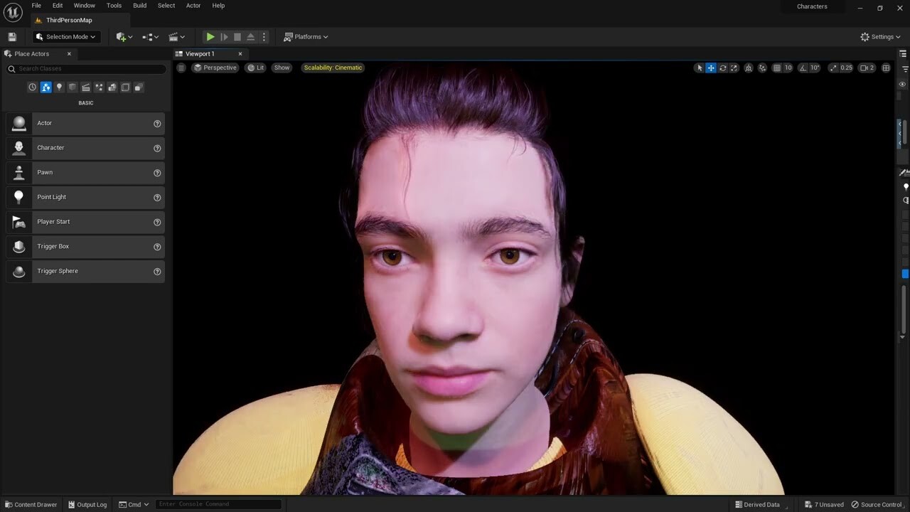This screenshot has width=910, height=512.
Task: Click the Eject from player button
Action: (250, 37)
